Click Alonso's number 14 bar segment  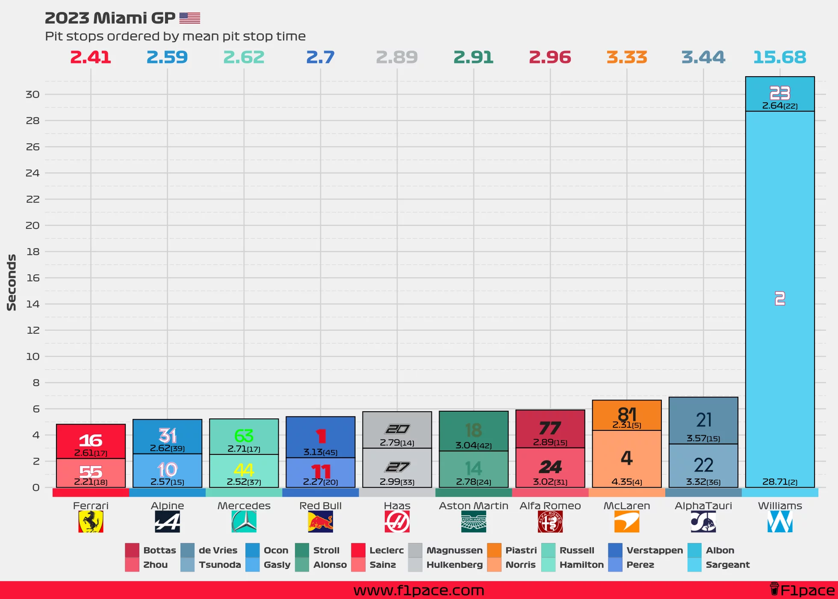(x=474, y=469)
